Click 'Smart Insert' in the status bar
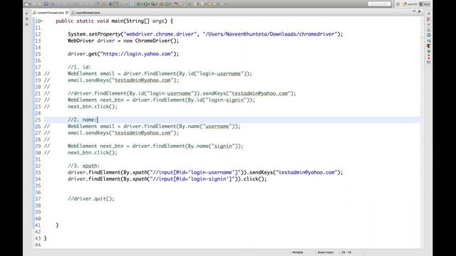Screen dimensions: 456x256 click(x=326, y=252)
